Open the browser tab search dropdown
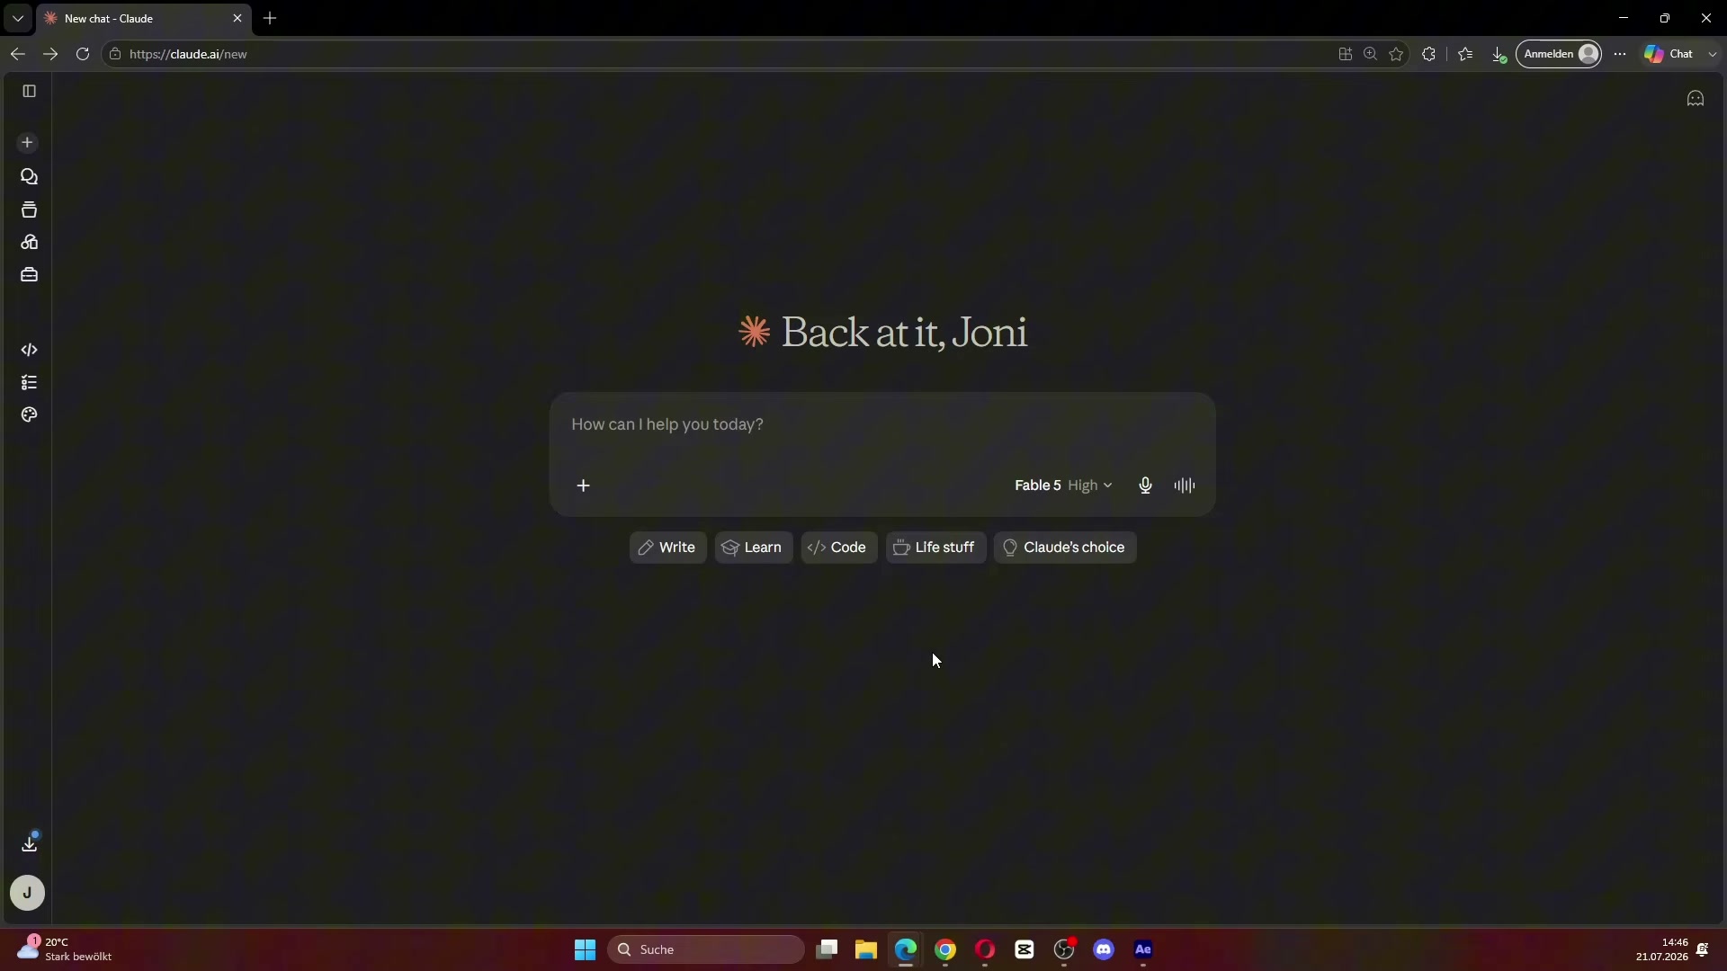Image resolution: width=1727 pixels, height=971 pixels. click(x=18, y=18)
